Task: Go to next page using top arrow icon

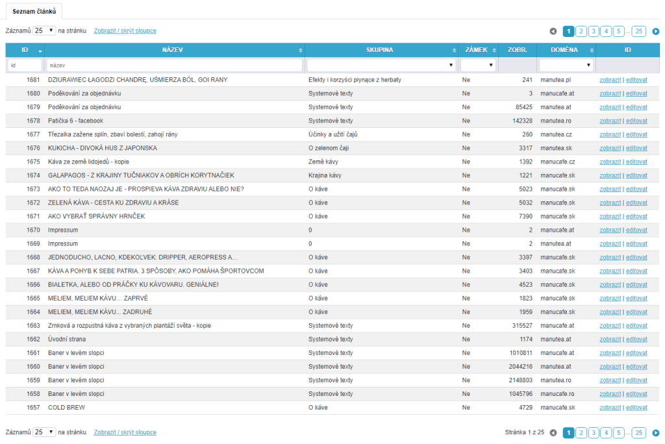Action: [655, 31]
